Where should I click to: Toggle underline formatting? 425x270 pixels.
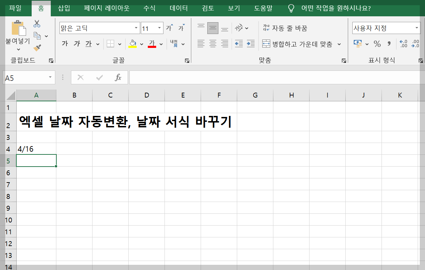tap(88, 44)
